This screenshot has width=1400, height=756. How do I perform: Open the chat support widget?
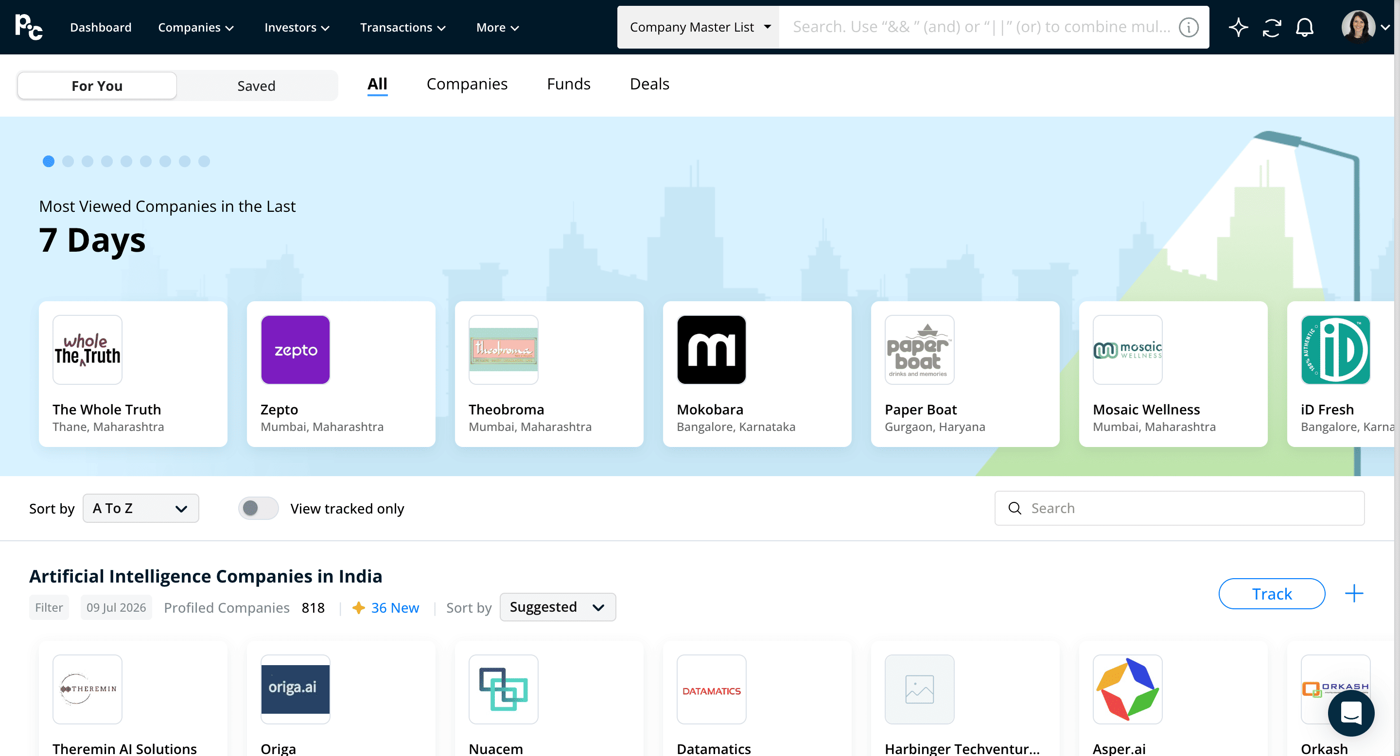(x=1350, y=713)
